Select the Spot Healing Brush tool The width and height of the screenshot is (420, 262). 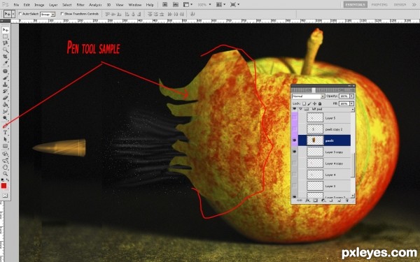click(6, 71)
